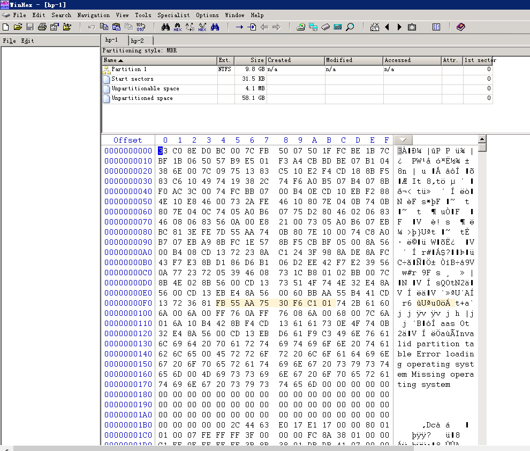This screenshot has height=451, width=530.
Task: Sort by the Created column header
Action: [296, 60]
